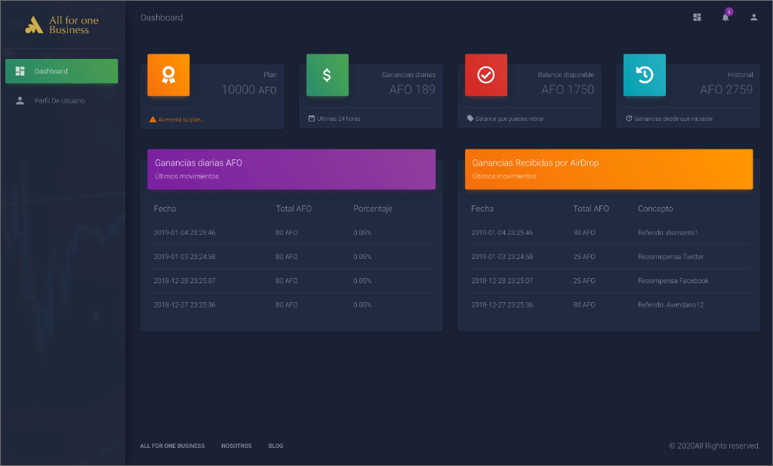The image size is (773, 466).
Task: Click the orange Plan award badge icon
Action: (x=168, y=75)
